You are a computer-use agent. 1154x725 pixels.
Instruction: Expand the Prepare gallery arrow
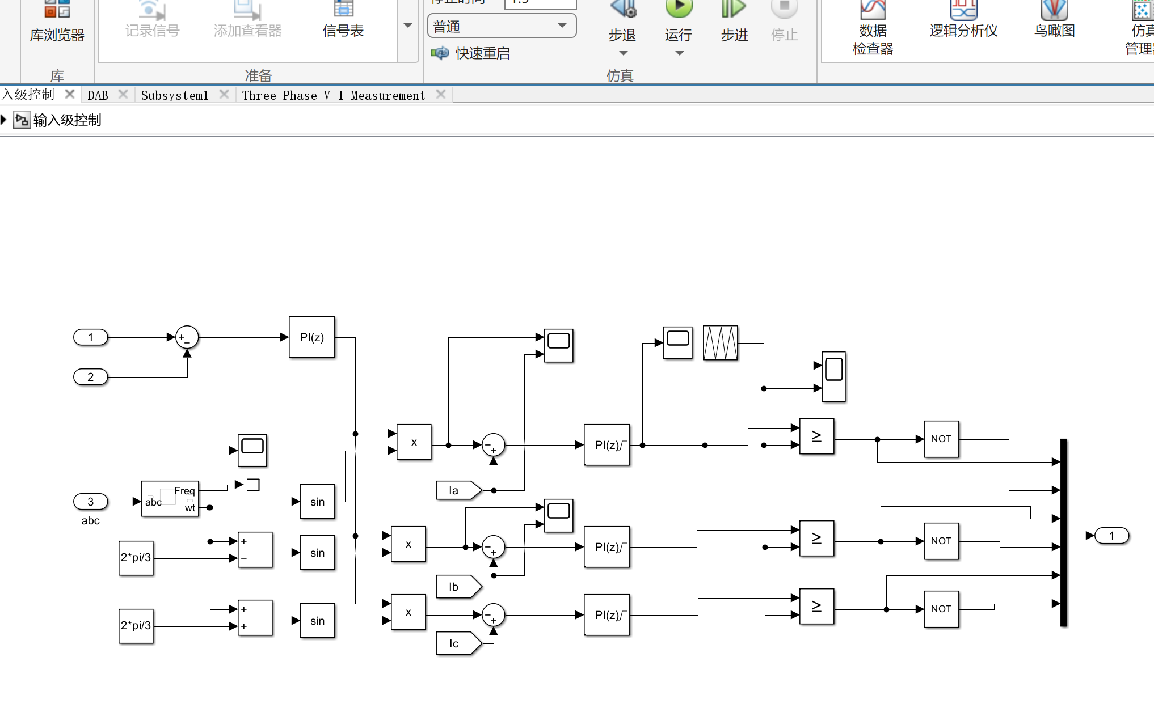pos(407,26)
